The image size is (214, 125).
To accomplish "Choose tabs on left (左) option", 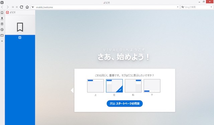I will pyautogui.click(x=114, y=86).
